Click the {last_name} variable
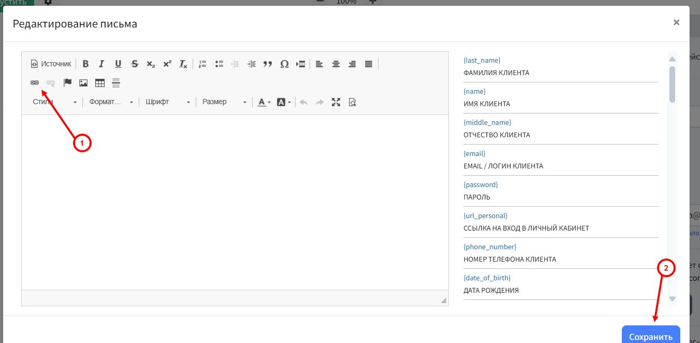This screenshot has width=700, height=343. point(482,61)
